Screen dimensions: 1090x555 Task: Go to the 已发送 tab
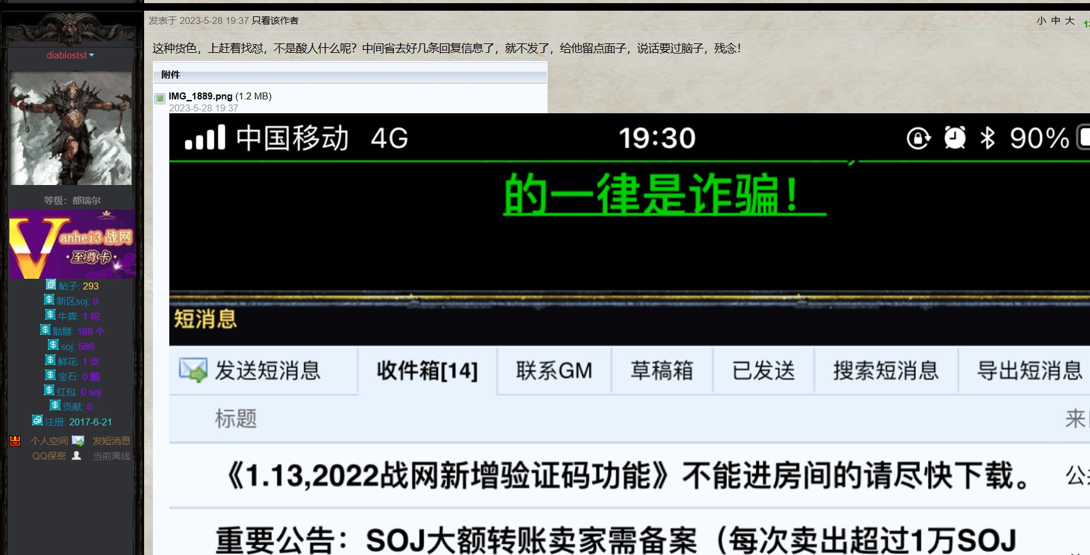[763, 371]
